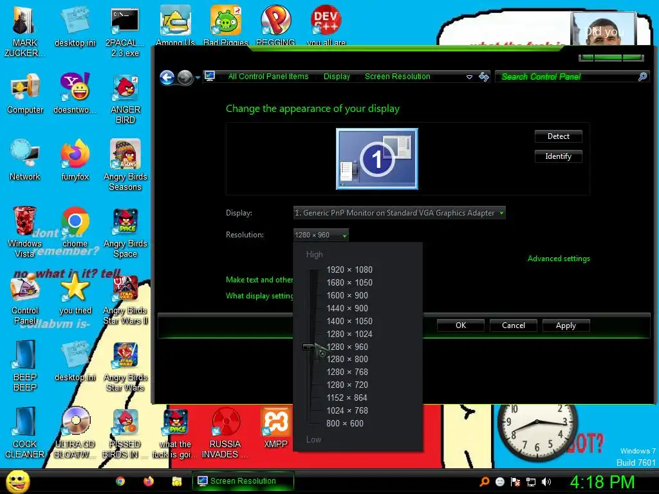Click 'All Control Panel Items' breadcrumb
This screenshot has width=659, height=494.
pos(268,77)
